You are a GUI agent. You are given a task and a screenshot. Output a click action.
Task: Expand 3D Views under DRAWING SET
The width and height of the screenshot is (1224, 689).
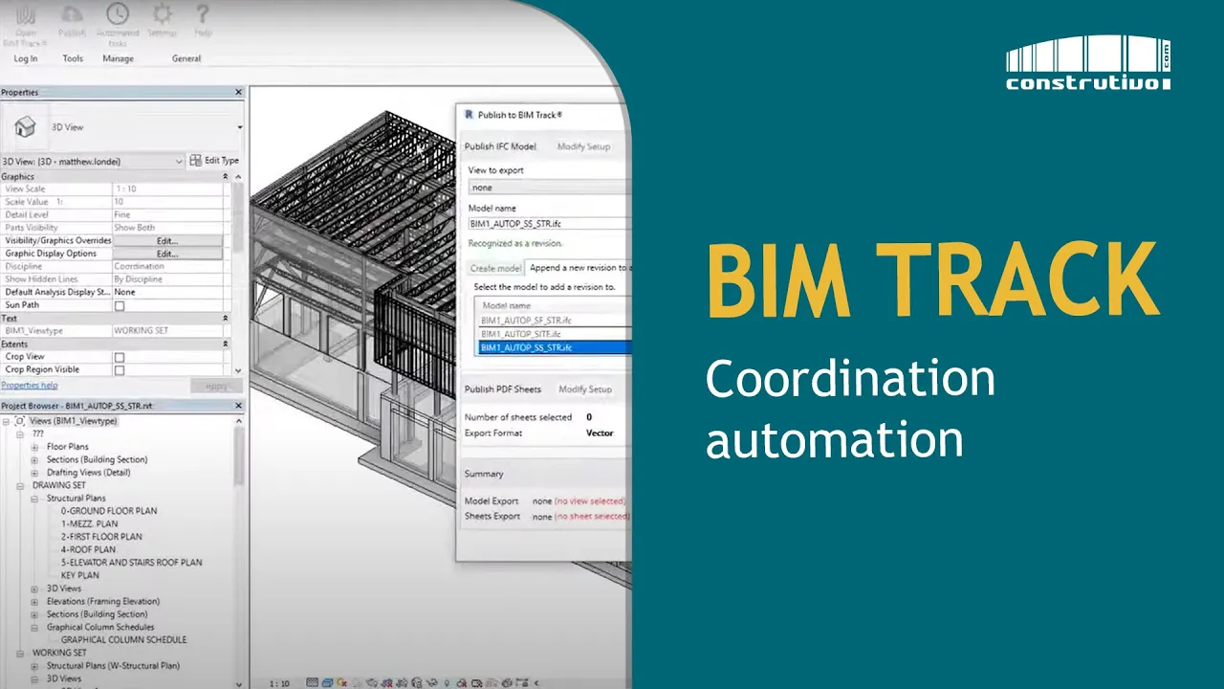pyautogui.click(x=35, y=589)
